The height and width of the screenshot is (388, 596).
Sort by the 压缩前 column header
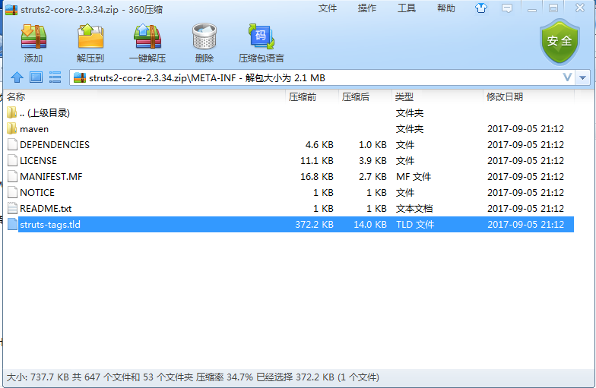click(x=312, y=97)
